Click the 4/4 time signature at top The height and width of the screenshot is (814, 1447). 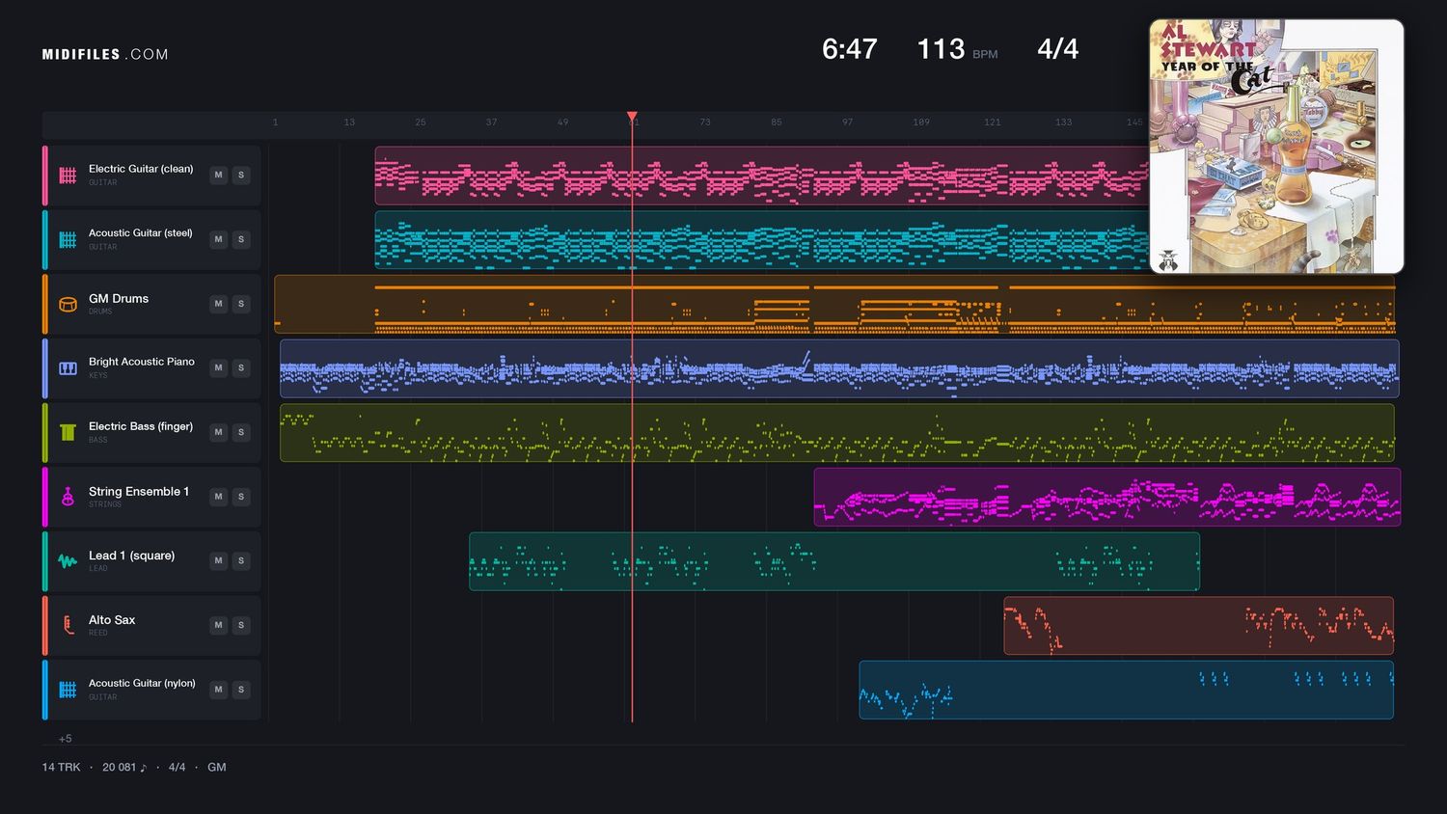point(1057,49)
